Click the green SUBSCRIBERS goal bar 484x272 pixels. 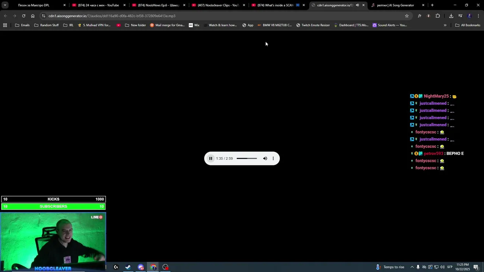coord(53,206)
